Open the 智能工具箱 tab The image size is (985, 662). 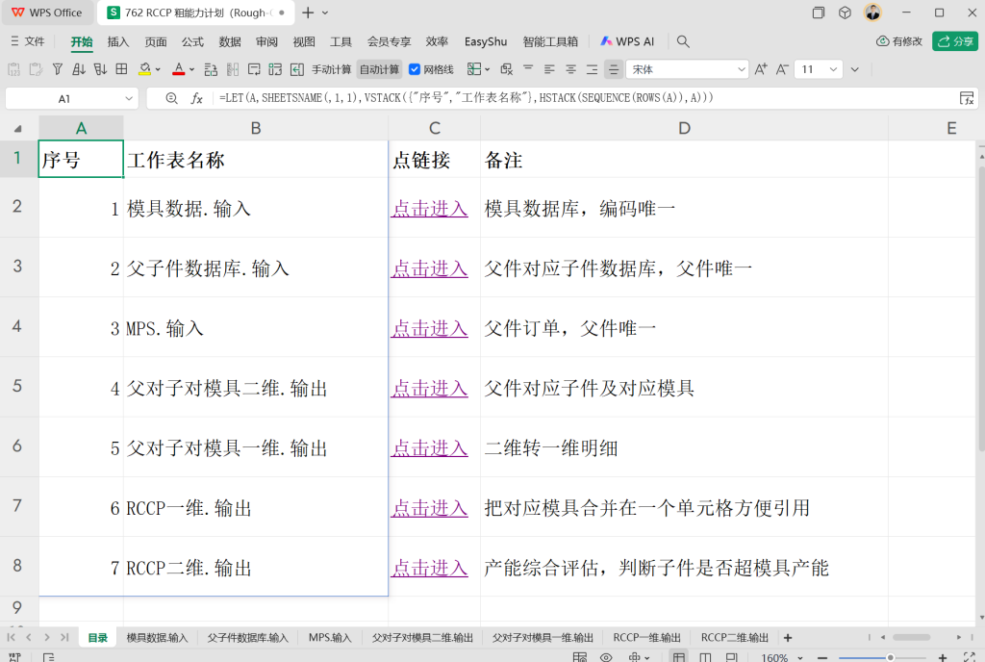click(x=550, y=41)
